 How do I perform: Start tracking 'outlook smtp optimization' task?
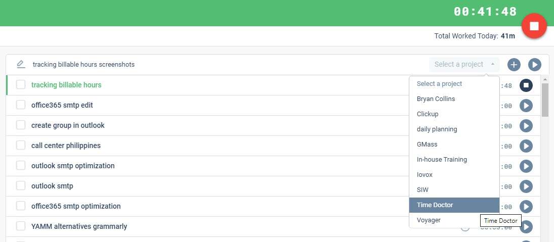(x=526, y=166)
